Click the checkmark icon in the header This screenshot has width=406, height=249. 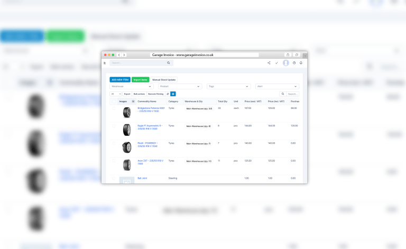(x=276, y=63)
